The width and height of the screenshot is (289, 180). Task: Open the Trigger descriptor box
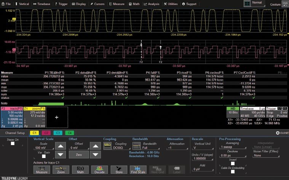(x=277, y=112)
